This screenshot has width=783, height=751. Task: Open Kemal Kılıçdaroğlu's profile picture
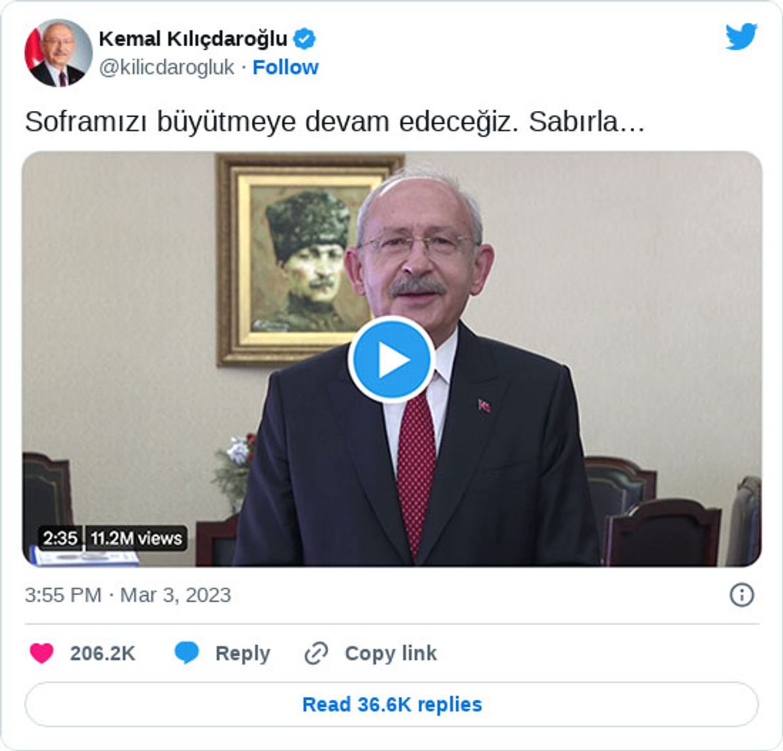pyautogui.click(x=58, y=53)
